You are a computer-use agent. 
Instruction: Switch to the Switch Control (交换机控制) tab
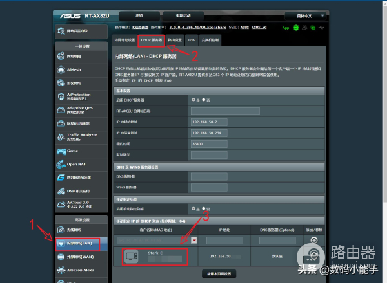(210, 40)
